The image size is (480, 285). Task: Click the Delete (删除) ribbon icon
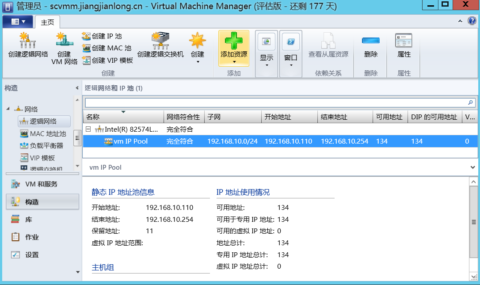pyautogui.click(x=371, y=45)
